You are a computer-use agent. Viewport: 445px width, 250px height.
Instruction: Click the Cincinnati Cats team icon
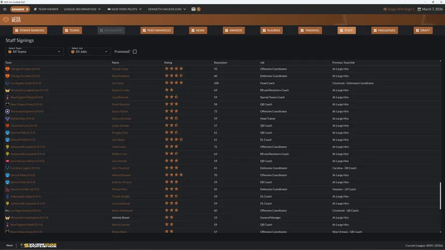7,126
